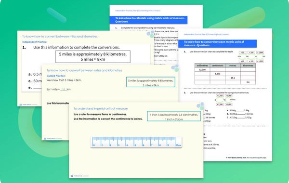Screen dimensions: 289x183
Task: Click the 'To understand imperial units of measure' title
Action: point(101,108)
